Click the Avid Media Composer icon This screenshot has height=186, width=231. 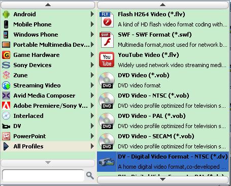click(x=6, y=96)
